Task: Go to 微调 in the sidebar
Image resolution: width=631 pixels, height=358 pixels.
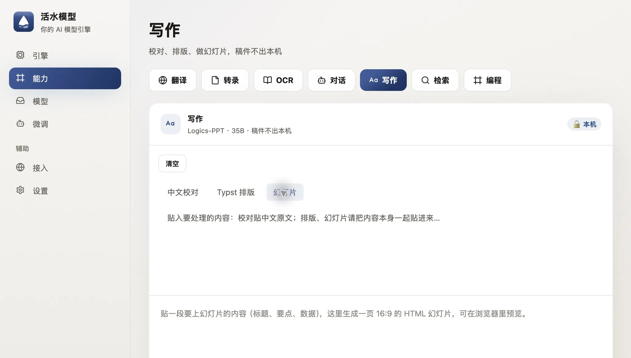Action: (x=65, y=124)
